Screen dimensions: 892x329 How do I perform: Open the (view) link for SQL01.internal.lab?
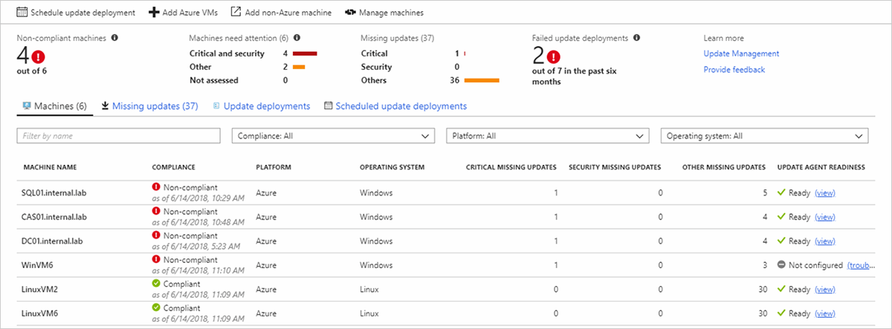(x=825, y=193)
